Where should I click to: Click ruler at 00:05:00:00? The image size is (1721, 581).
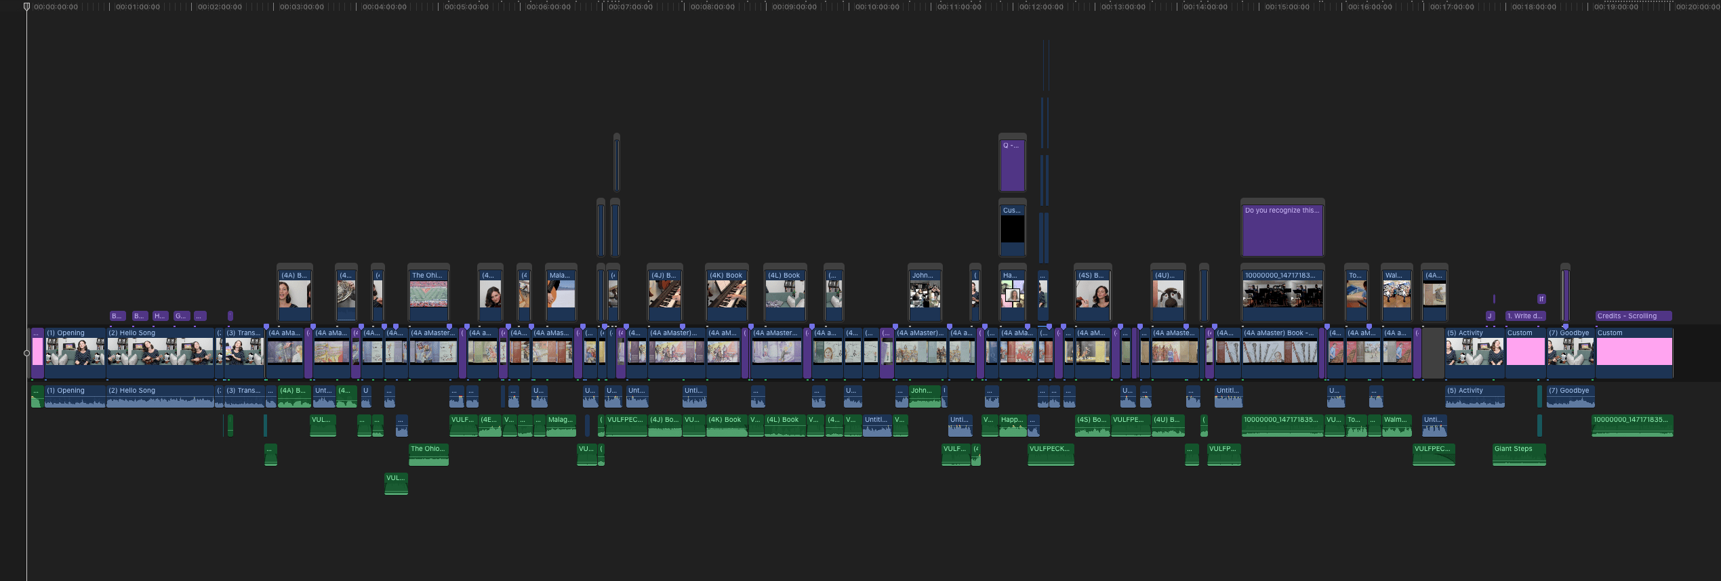pos(466,7)
